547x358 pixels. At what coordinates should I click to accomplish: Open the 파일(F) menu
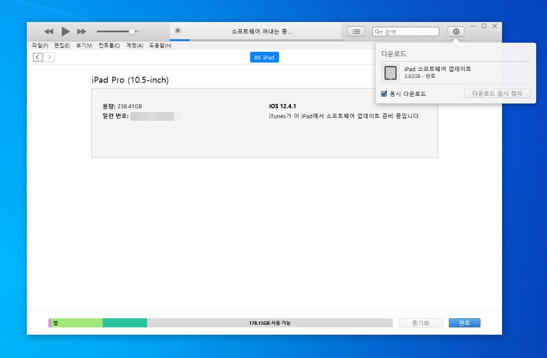coord(40,45)
